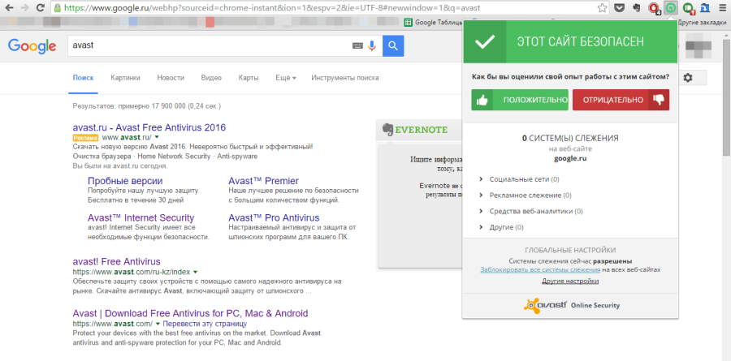This screenshot has width=731, height=361.
Task: Open the on-screen keyboard icon in search box
Action: [357, 45]
